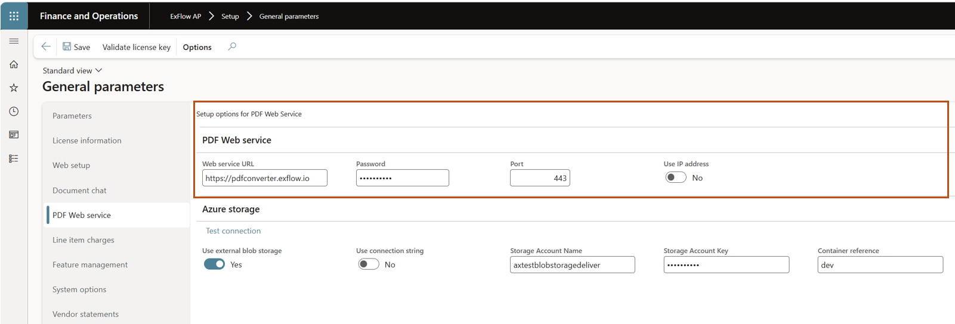Open the Options menu
955x324 pixels.
pyautogui.click(x=197, y=47)
